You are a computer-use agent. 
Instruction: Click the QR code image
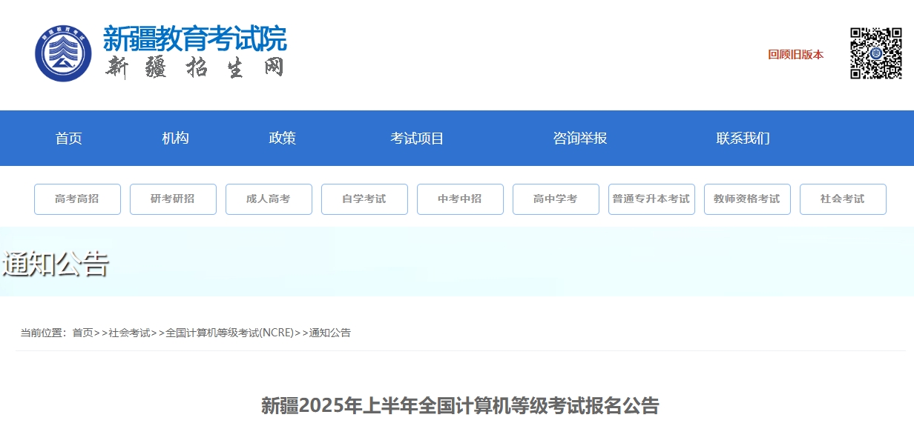(875, 53)
